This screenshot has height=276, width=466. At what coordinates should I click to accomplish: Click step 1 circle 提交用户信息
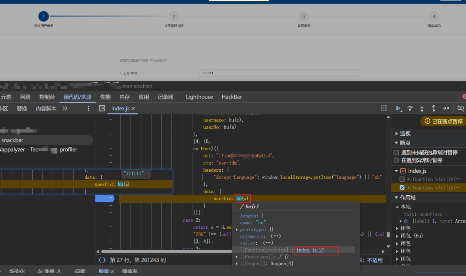pyautogui.click(x=44, y=16)
